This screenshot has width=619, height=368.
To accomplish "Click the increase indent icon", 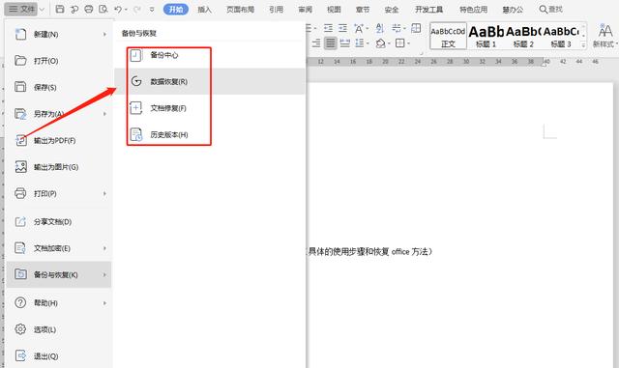I will coord(342,28).
